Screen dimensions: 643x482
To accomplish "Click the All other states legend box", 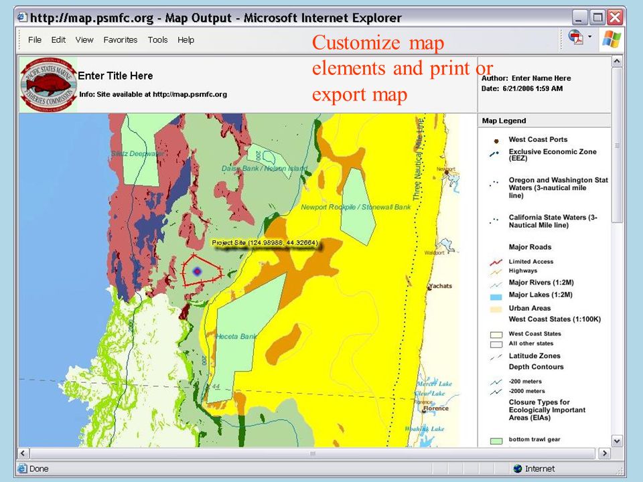I will [496, 344].
